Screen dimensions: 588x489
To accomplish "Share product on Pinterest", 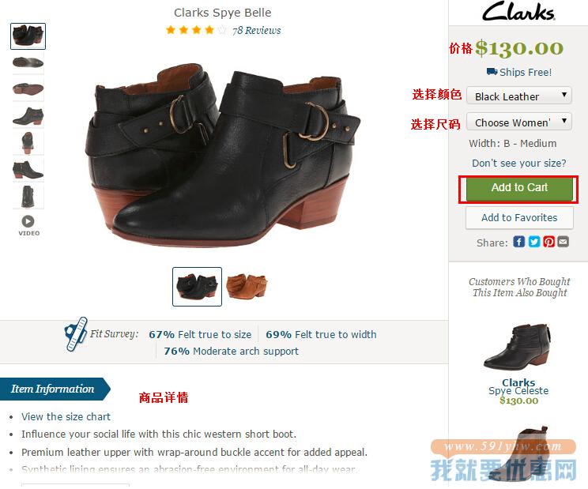I will pos(548,242).
